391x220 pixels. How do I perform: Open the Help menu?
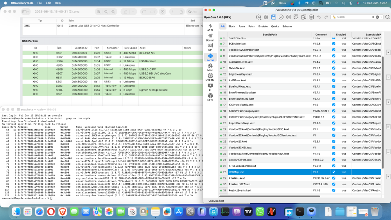pos(57,3)
